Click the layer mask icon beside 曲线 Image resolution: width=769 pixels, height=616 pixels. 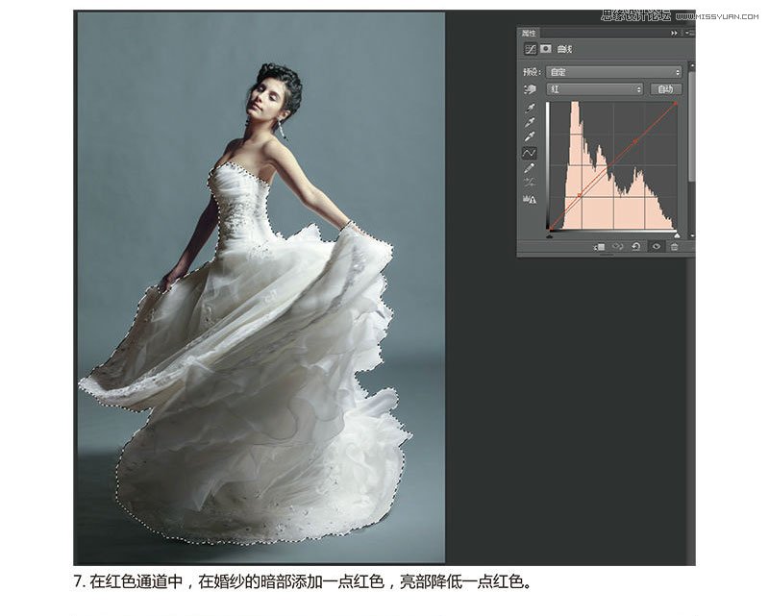[545, 49]
